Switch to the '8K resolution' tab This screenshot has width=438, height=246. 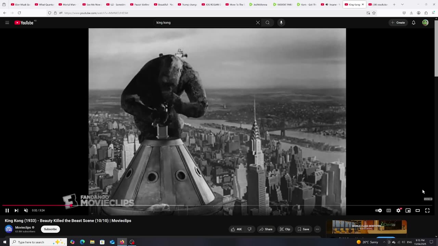point(378,4)
